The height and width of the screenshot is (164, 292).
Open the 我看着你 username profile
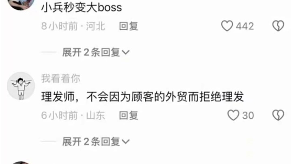tap(60, 78)
